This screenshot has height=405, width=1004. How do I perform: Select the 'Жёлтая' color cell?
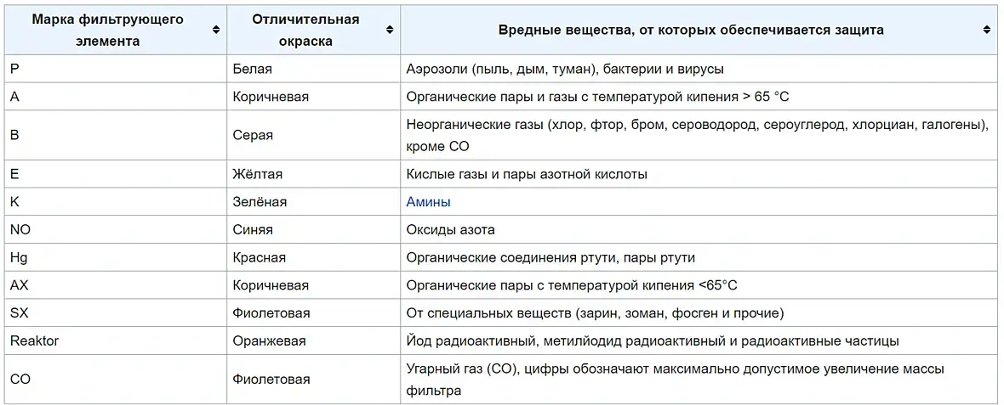click(257, 174)
